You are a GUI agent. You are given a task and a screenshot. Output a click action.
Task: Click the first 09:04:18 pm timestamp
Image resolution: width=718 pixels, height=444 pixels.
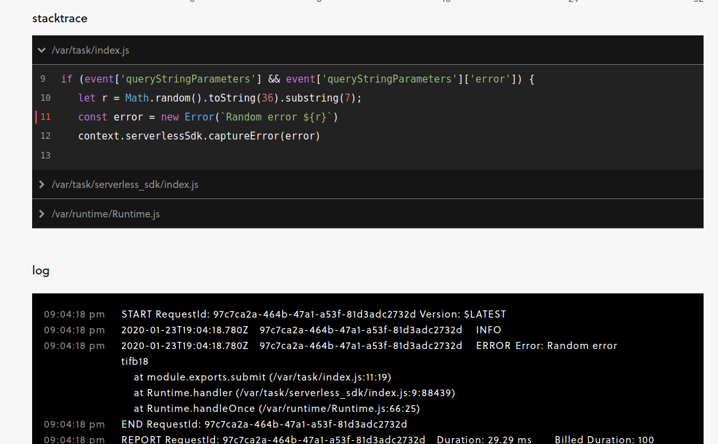[74, 314]
